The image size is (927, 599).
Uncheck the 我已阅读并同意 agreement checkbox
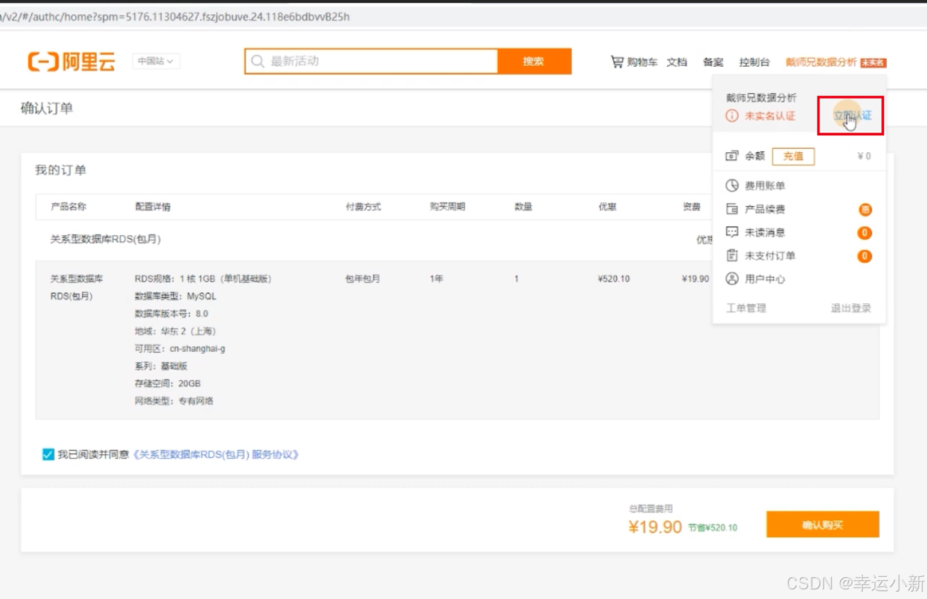pos(48,455)
